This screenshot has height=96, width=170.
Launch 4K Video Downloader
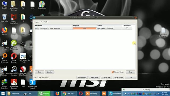click(x=14, y=45)
